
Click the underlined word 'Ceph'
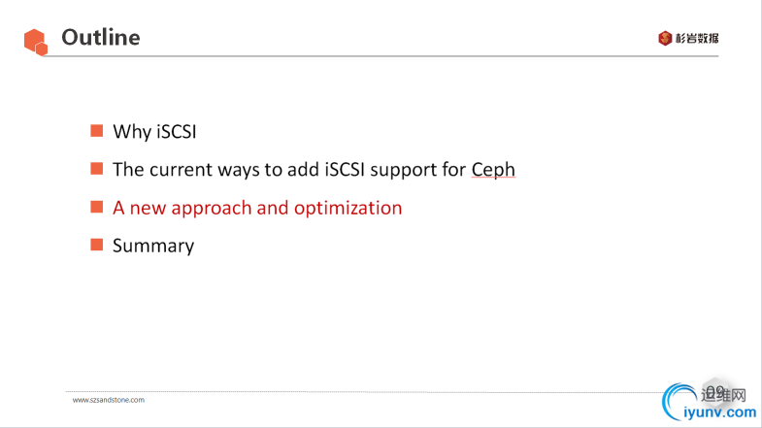[493, 169]
